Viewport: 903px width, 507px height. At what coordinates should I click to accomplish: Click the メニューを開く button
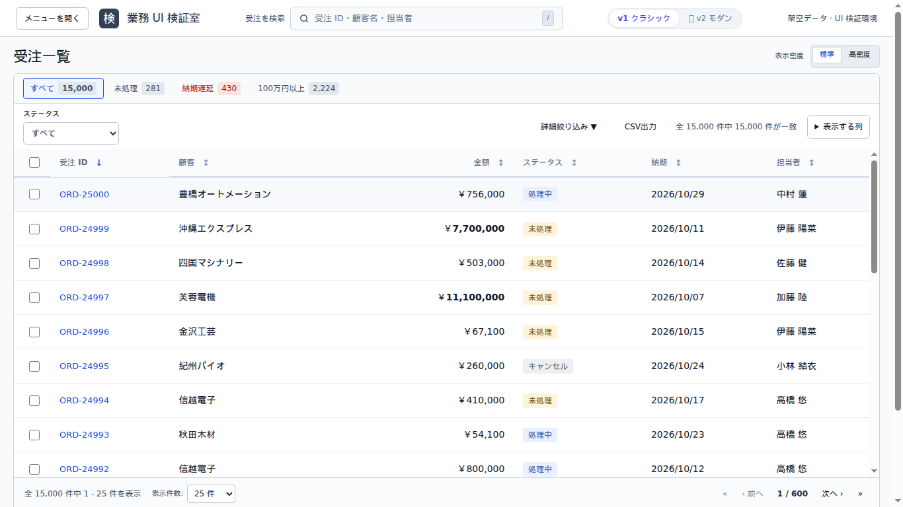click(x=52, y=18)
